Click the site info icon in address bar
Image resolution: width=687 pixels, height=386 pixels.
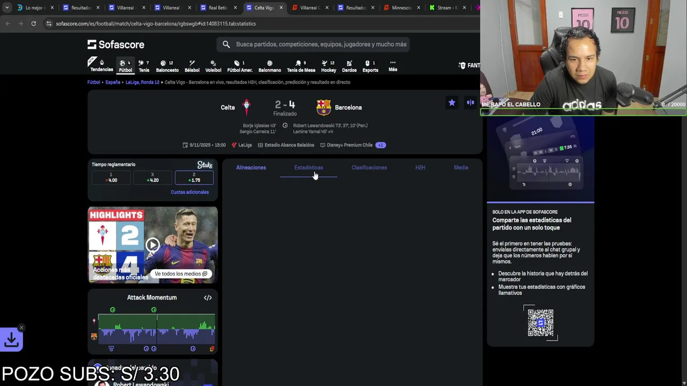tap(49, 24)
